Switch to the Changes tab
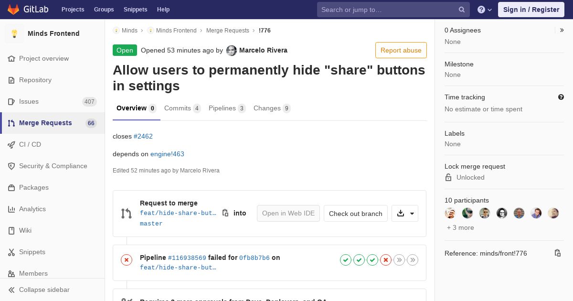 click(x=272, y=108)
